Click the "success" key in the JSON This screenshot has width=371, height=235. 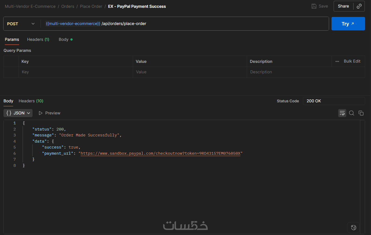53,147
